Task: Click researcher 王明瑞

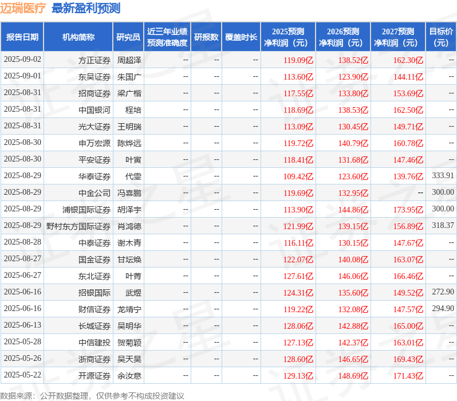Action: 129,127
